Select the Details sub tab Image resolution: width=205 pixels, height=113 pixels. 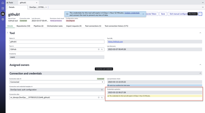[x=12, y=7]
